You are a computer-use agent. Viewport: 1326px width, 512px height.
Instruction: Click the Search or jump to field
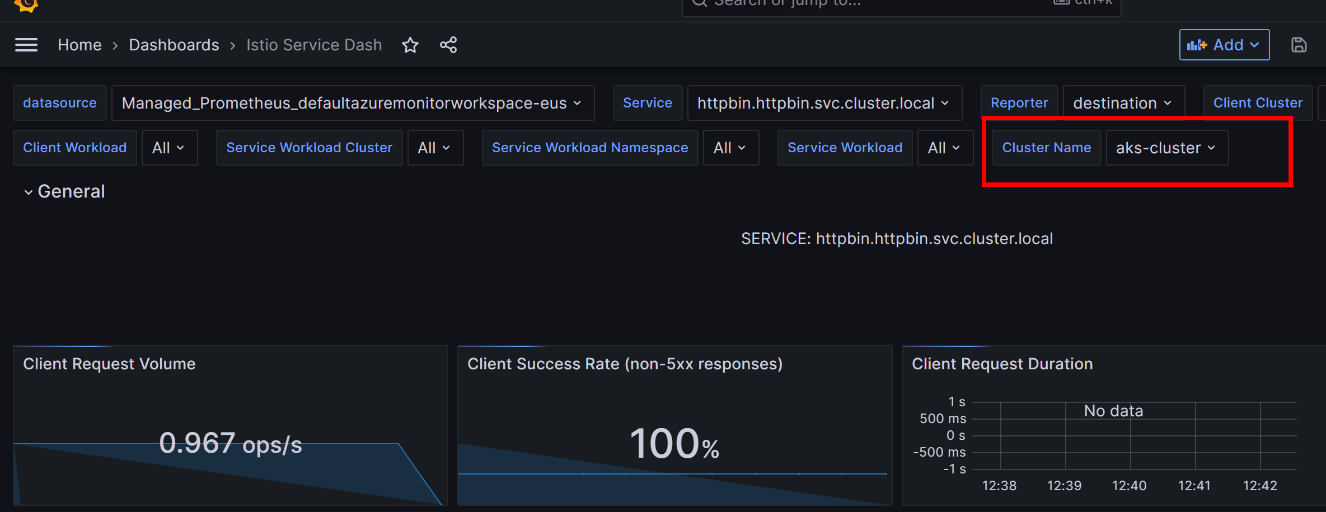pyautogui.click(x=873, y=4)
